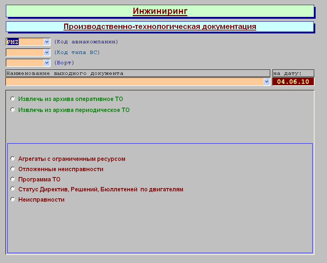
Task: Click the 'Наименование выходного документа' header label
Action: [x=138, y=73]
